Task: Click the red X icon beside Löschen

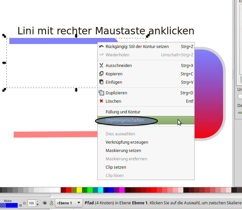Action: [x=101, y=101]
